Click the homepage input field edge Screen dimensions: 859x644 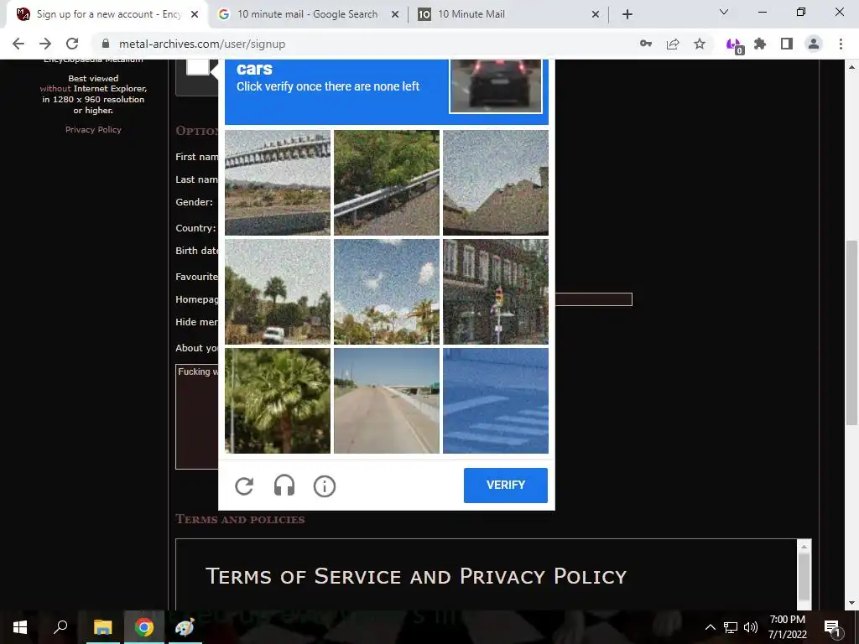[594, 299]
